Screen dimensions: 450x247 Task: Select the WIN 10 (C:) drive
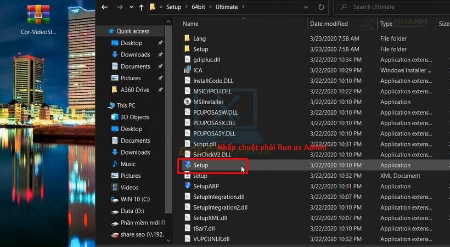coord(135,199)
